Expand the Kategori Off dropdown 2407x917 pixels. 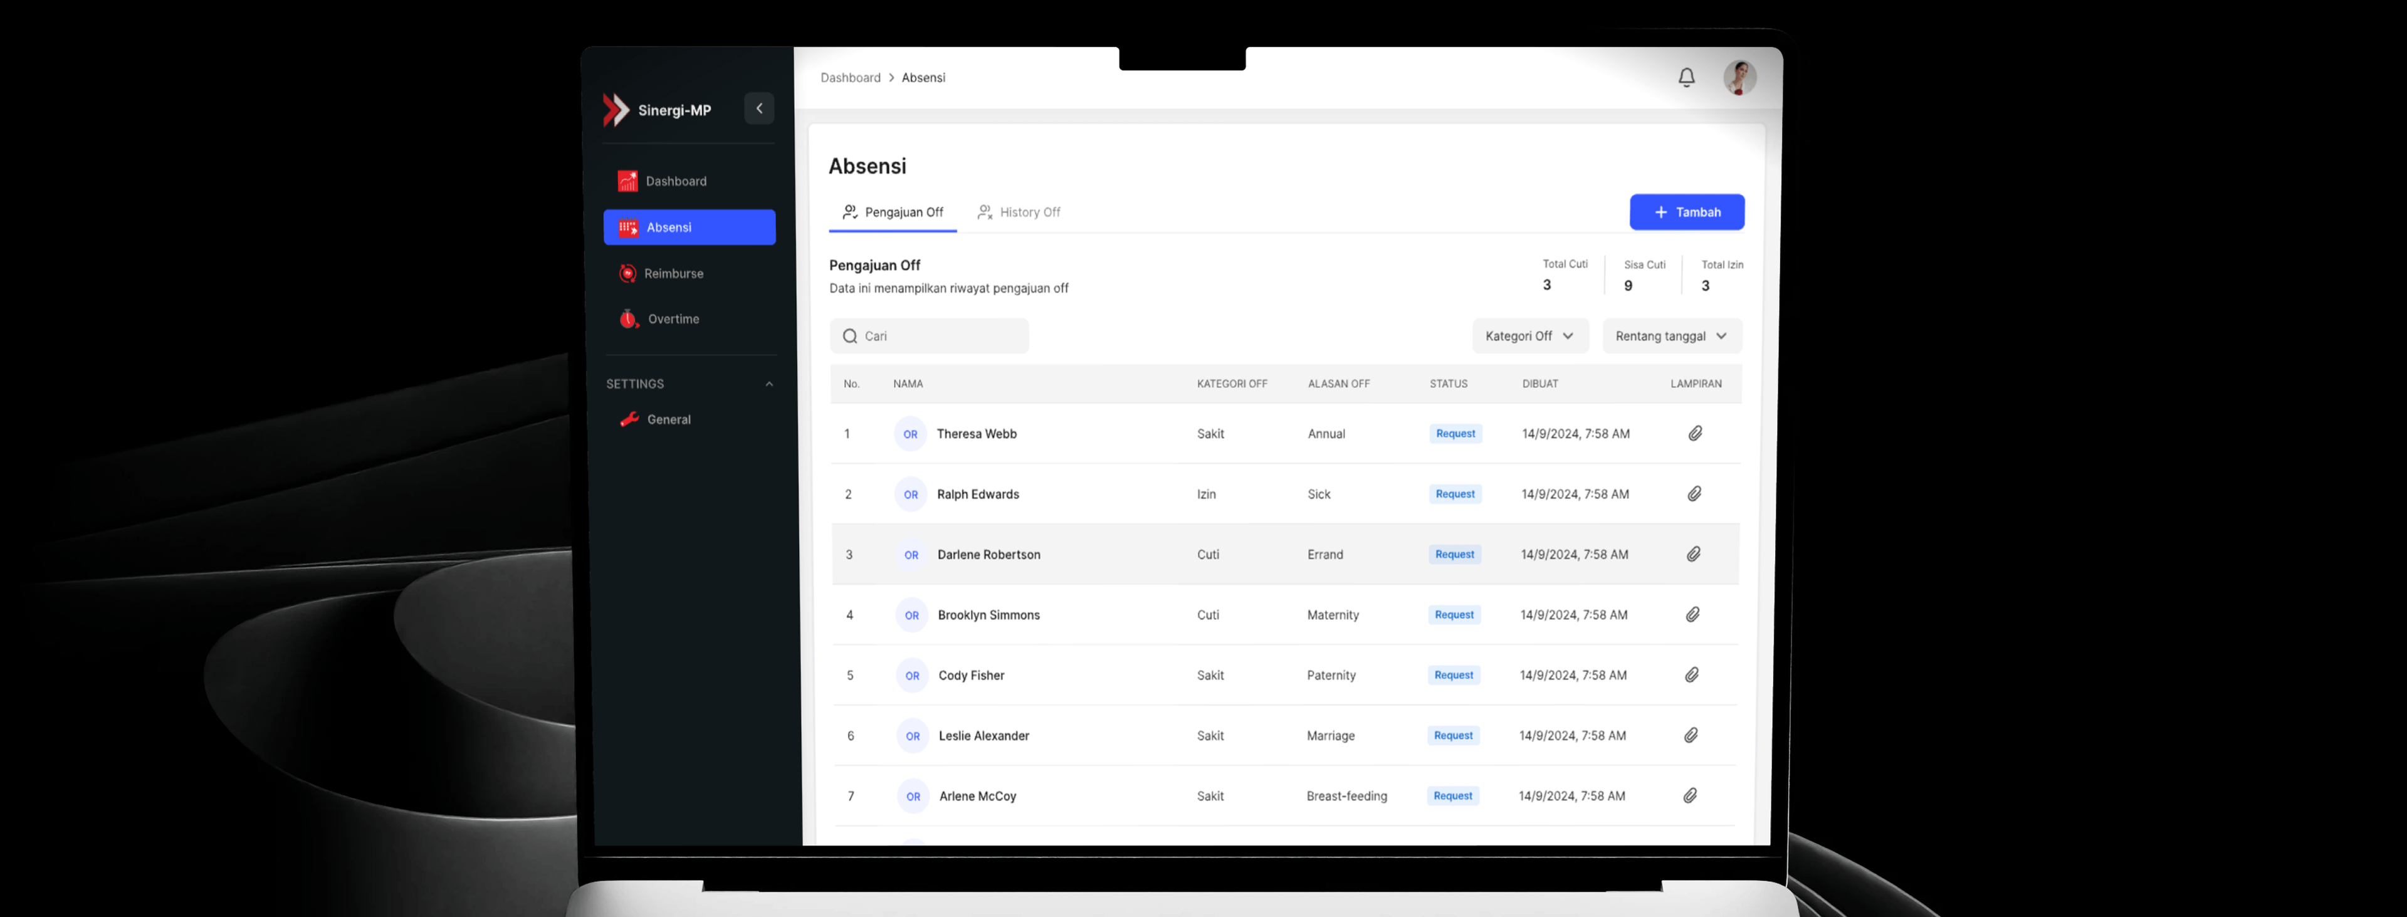coord(1529,337)
